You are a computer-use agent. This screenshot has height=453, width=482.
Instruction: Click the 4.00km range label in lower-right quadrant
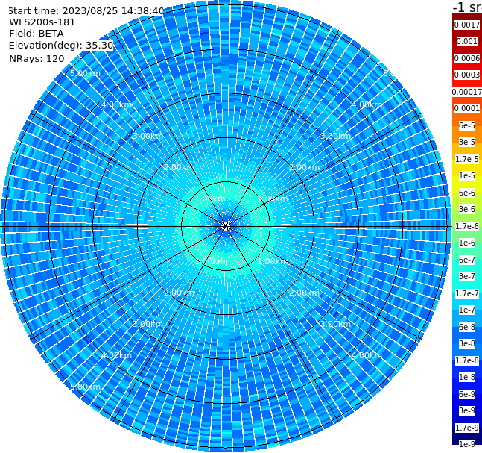click(367, 355)
